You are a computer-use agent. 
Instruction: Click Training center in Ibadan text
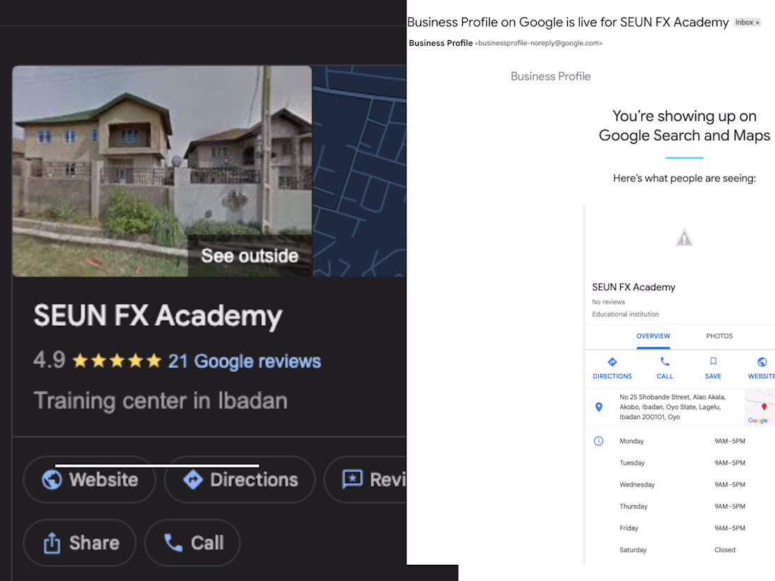(160, 400)
